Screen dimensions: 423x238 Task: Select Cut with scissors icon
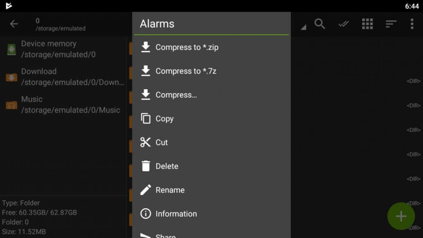[162, 143]
